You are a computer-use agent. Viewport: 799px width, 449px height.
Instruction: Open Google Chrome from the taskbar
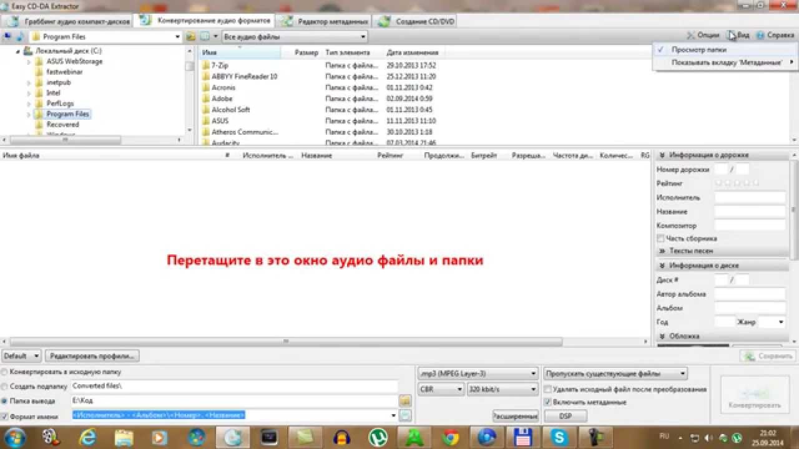[449, 437]
